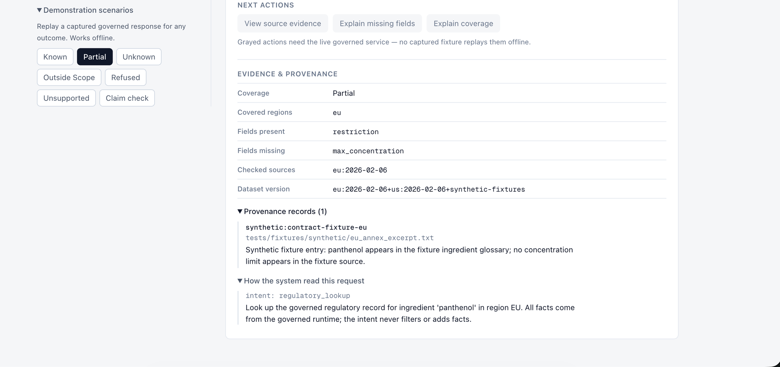Collapse the Provenance records (1) section
The width and height of the screenshot is (780, 367).
[282, 211]
